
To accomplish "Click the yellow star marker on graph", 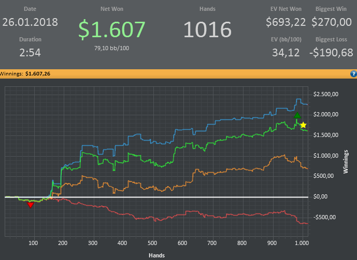I will [303, 125].
